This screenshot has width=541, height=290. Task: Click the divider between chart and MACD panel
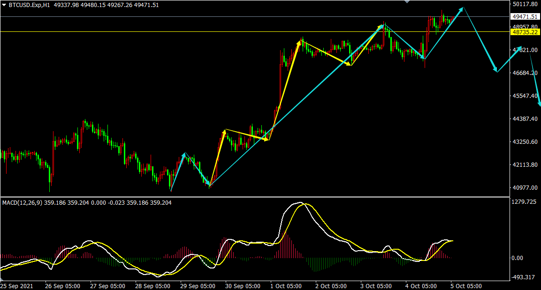tap(253, 196)
